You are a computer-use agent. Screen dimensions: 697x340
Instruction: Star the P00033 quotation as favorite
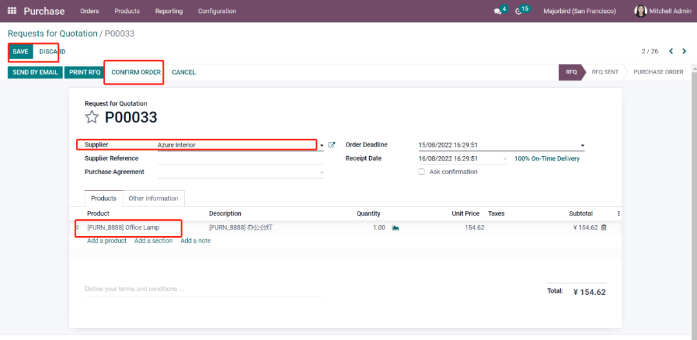coord(92,117)
